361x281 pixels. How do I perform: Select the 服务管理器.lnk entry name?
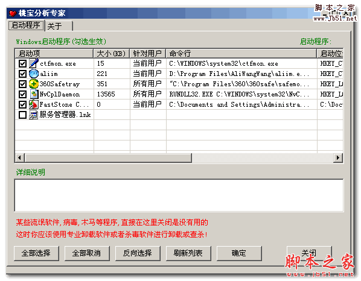click(65, 115)
